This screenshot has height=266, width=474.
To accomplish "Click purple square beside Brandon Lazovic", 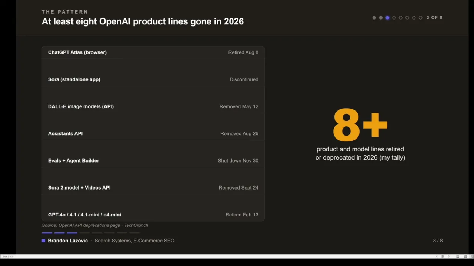I will tap(43, 241).
